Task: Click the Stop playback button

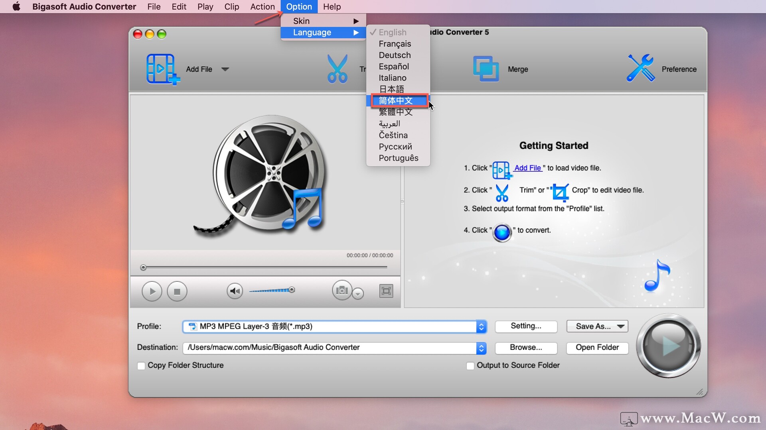Action: pyautogui.click(x=177, y=291)
